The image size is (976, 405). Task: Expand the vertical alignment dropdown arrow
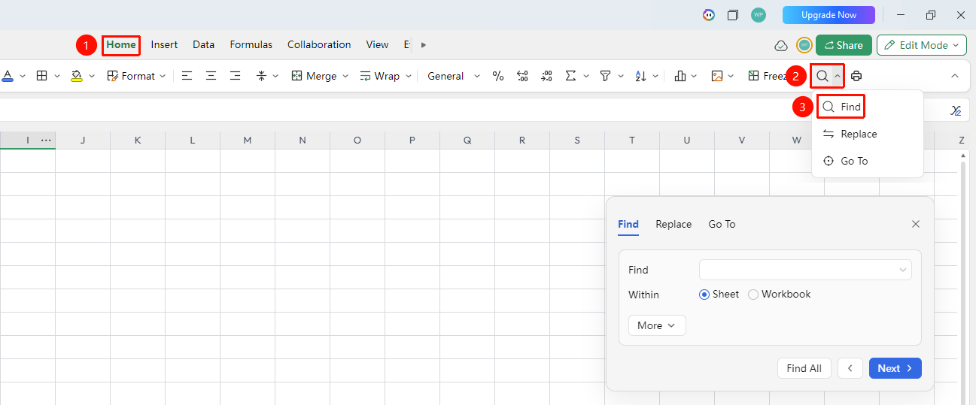(x=275, y=76)
